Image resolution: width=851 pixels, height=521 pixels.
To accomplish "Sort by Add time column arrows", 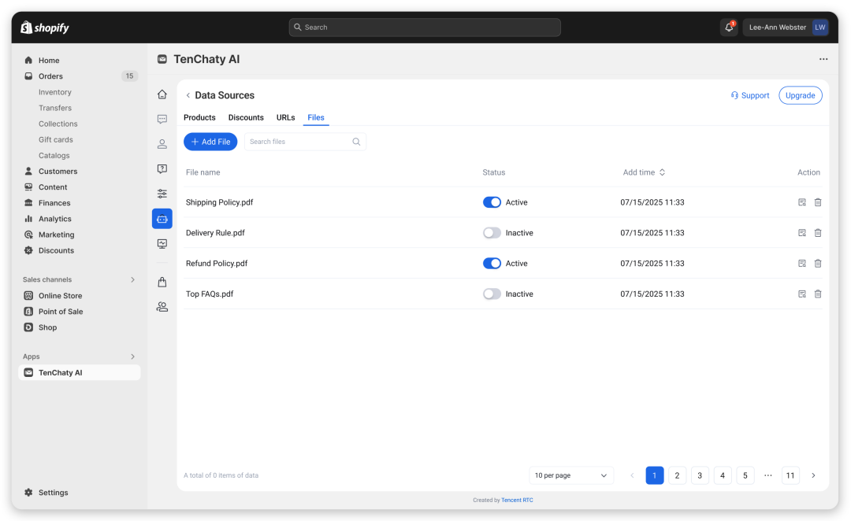I will point(662,172).
